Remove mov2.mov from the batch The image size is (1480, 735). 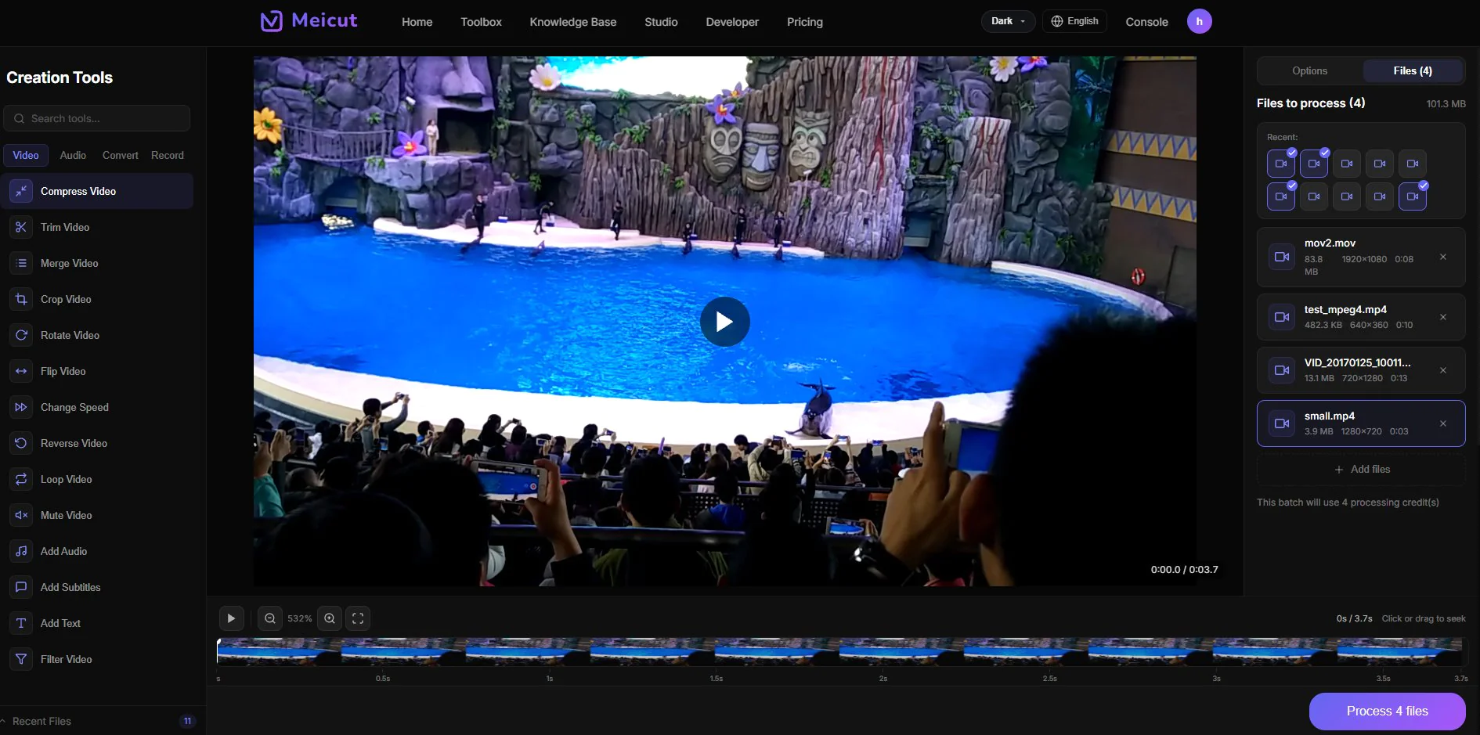(1443, 257)
